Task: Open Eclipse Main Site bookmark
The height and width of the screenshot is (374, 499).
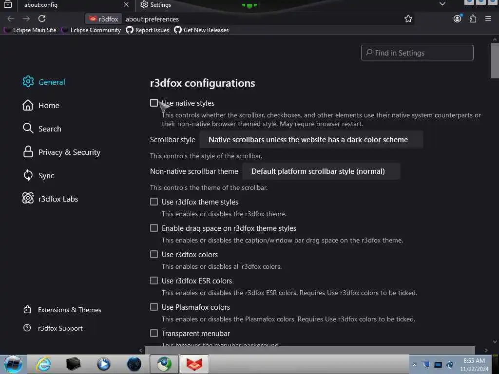Action: click(30, 30)
